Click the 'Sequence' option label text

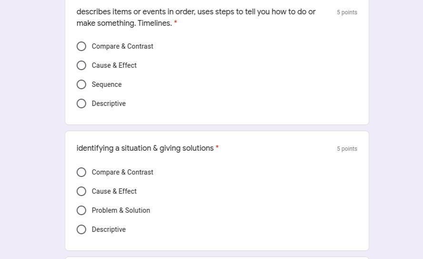107,84
